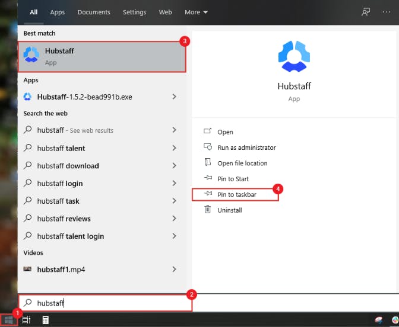The image size is (399, 327).
Task: Open the hubstaff1.mp4 video result
Action: click(x=102, y=269)
